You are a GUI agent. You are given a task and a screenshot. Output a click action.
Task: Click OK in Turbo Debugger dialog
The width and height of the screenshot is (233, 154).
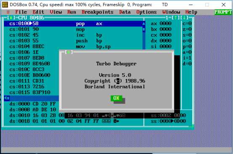coord(116,98)
